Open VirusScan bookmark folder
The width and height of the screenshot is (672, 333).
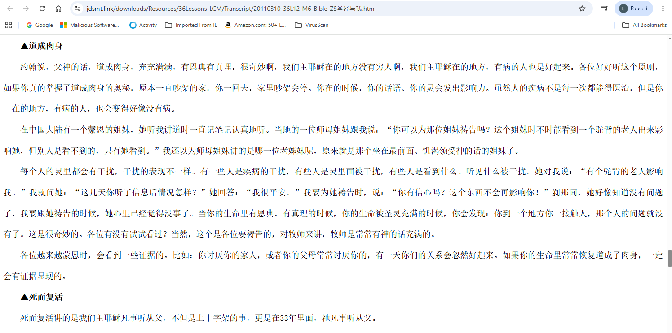pos(311,25)
